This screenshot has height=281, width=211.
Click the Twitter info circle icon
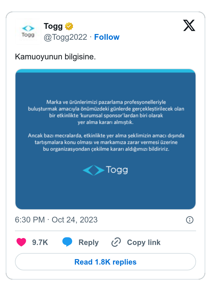(x=190, y=220)
